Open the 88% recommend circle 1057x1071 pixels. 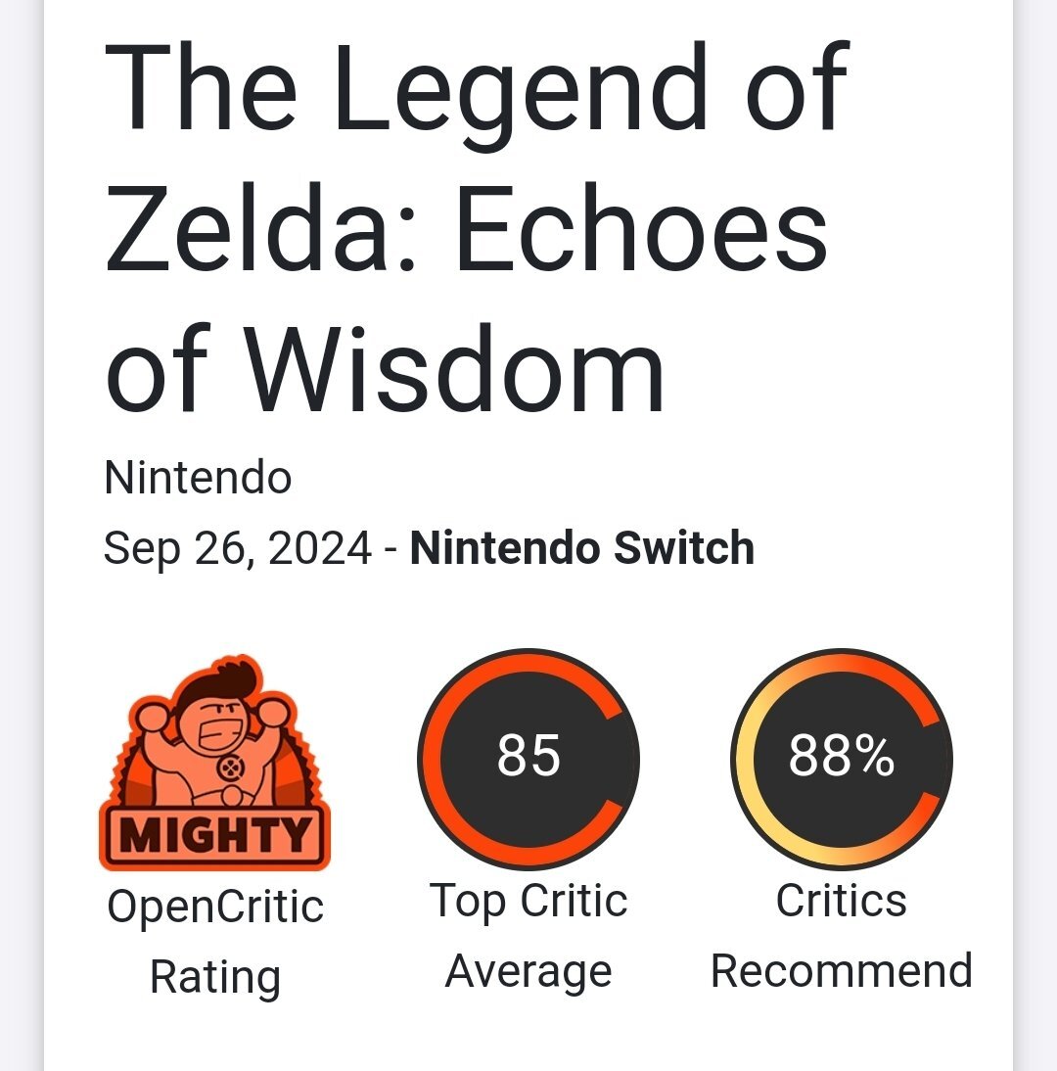coord(842,759)
